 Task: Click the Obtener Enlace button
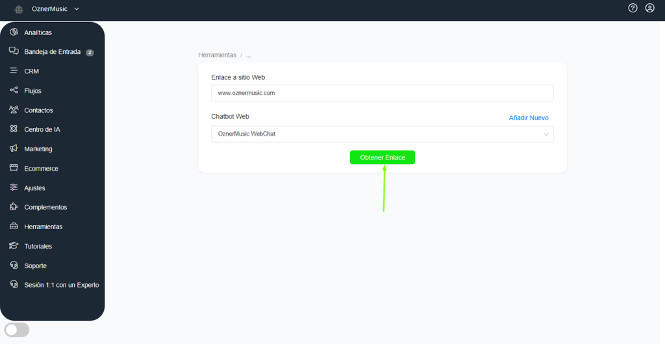click(382, 158)
